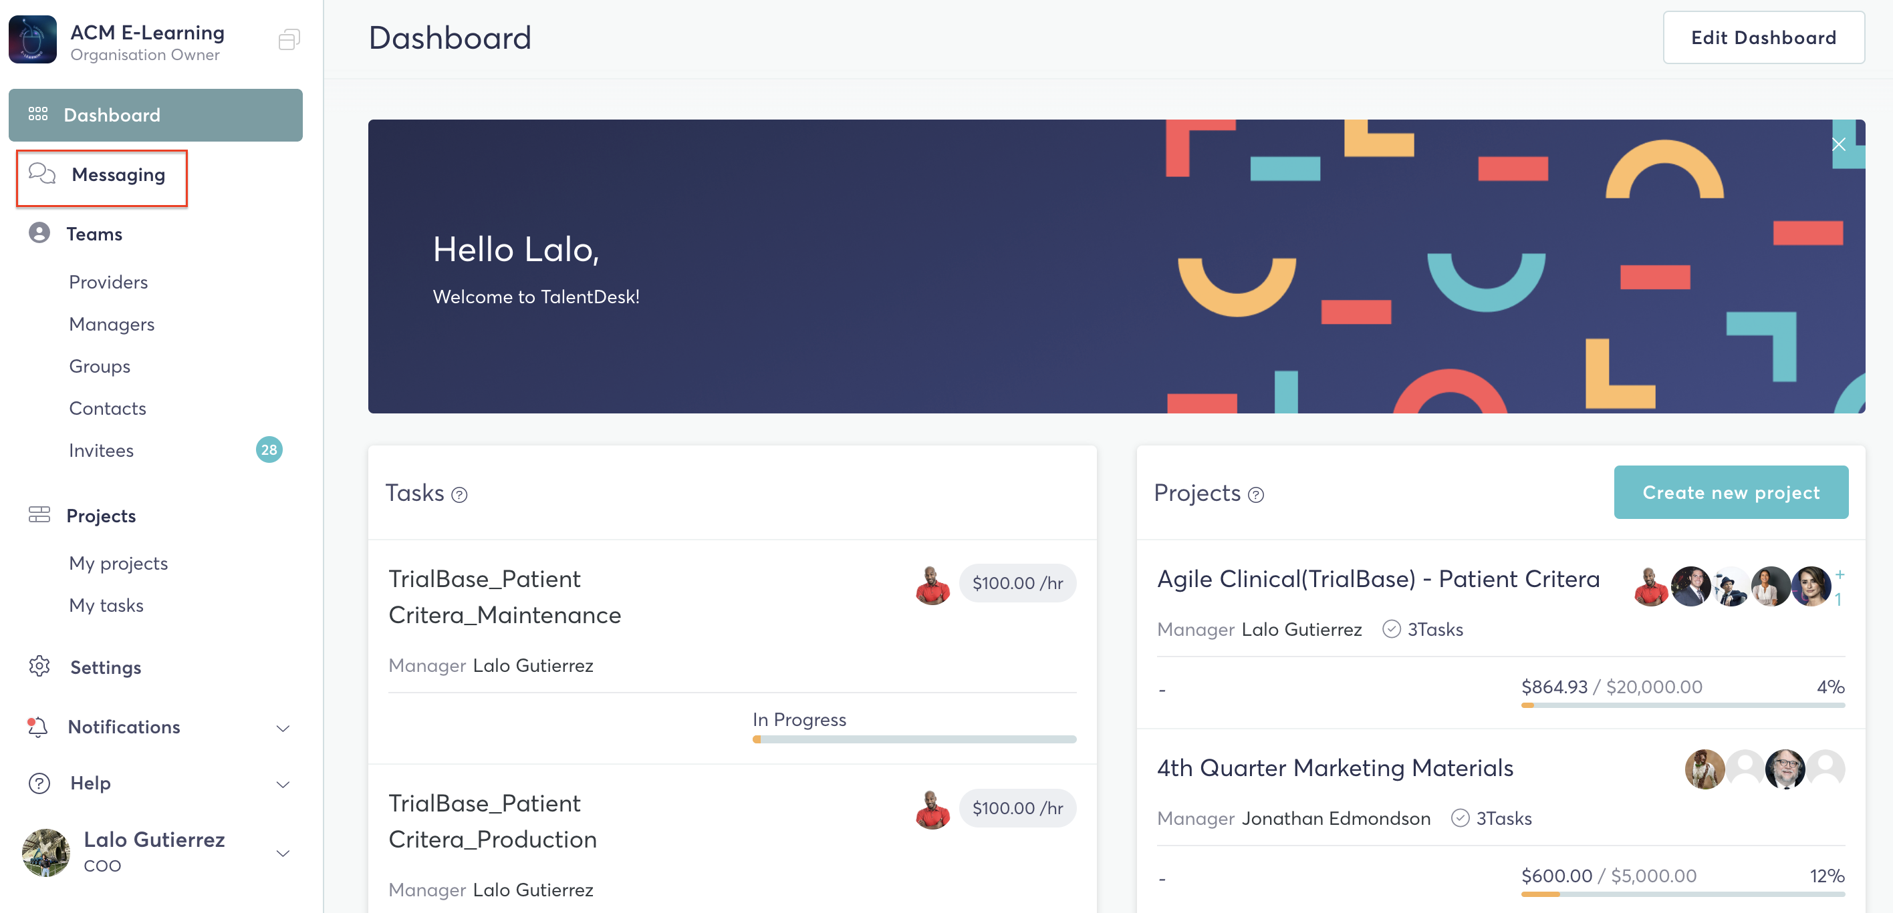Open the 4th Quarter Marketing Materials project
Viewport: 1893px width, 913px height.
pyautogui.click(x=1334, y=767)
